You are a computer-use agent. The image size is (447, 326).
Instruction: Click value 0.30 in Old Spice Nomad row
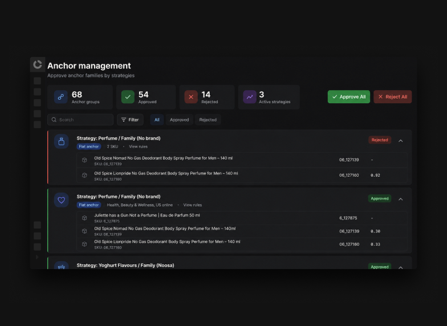click(375, 231)
